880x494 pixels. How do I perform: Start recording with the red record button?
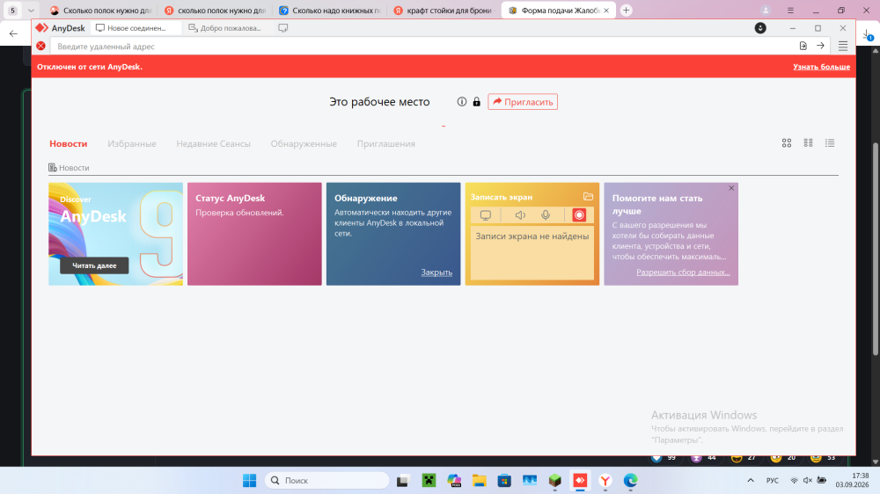tap(579, 215)
